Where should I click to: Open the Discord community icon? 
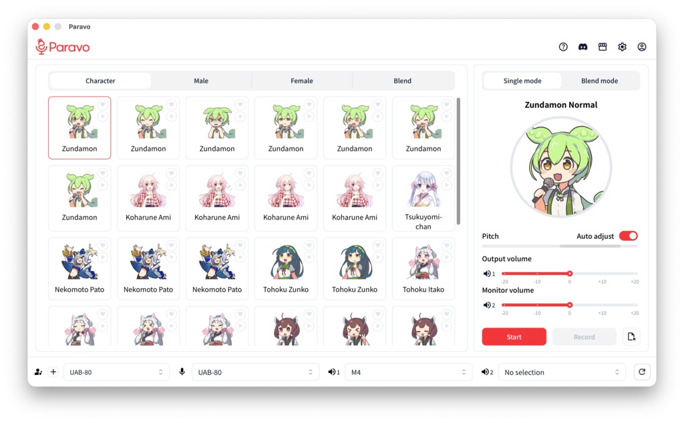coord(582,47)
